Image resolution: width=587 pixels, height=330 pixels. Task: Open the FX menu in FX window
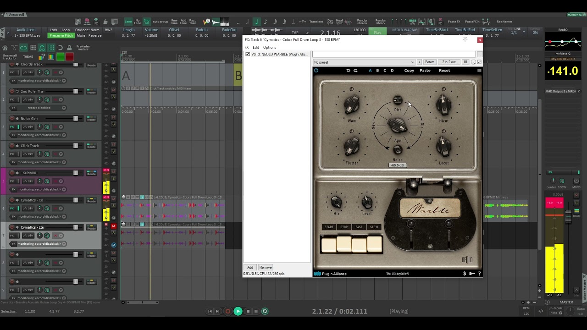(x=247, y=47)
